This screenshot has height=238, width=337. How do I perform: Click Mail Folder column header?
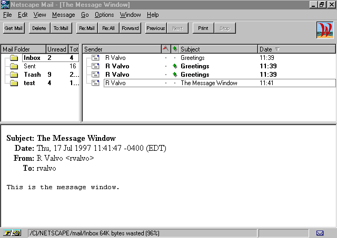click(x=23, y=49)
